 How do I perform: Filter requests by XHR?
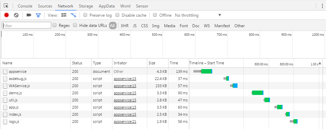(x=124, y=26)
